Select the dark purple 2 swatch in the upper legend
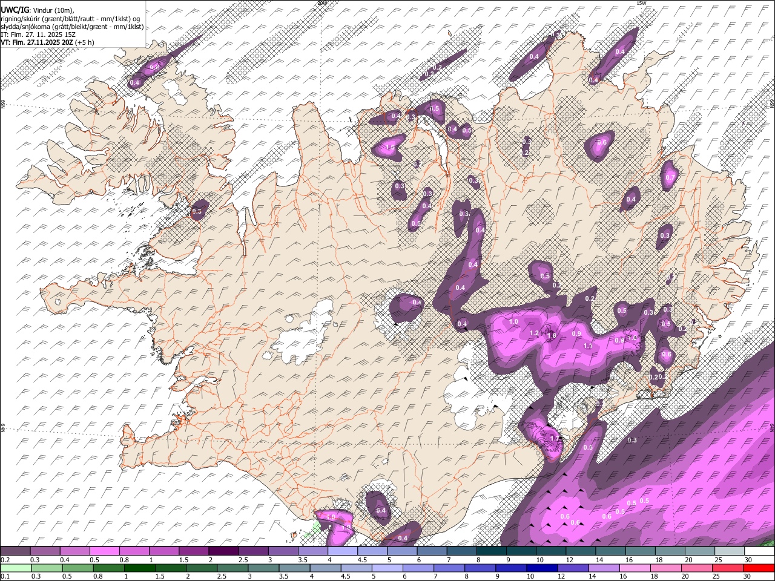The width and height of the screenshot is (775, 581). pos(223,551)
